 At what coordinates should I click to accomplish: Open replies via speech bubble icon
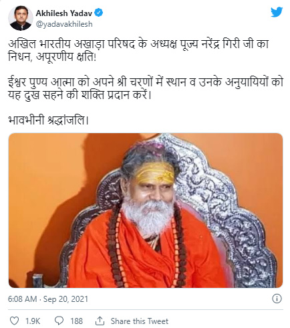pyautogui.click(x=59, y=321)
